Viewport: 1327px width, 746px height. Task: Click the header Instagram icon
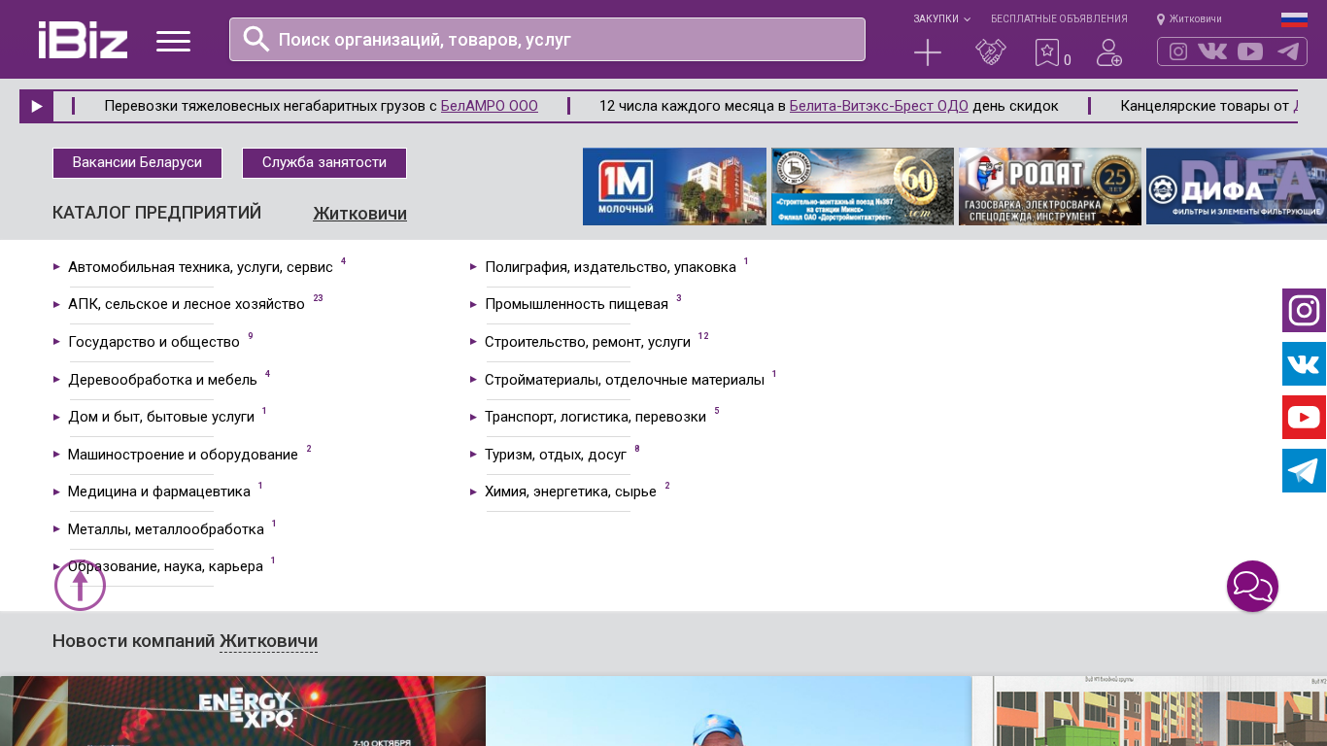tap(1178, 51)
